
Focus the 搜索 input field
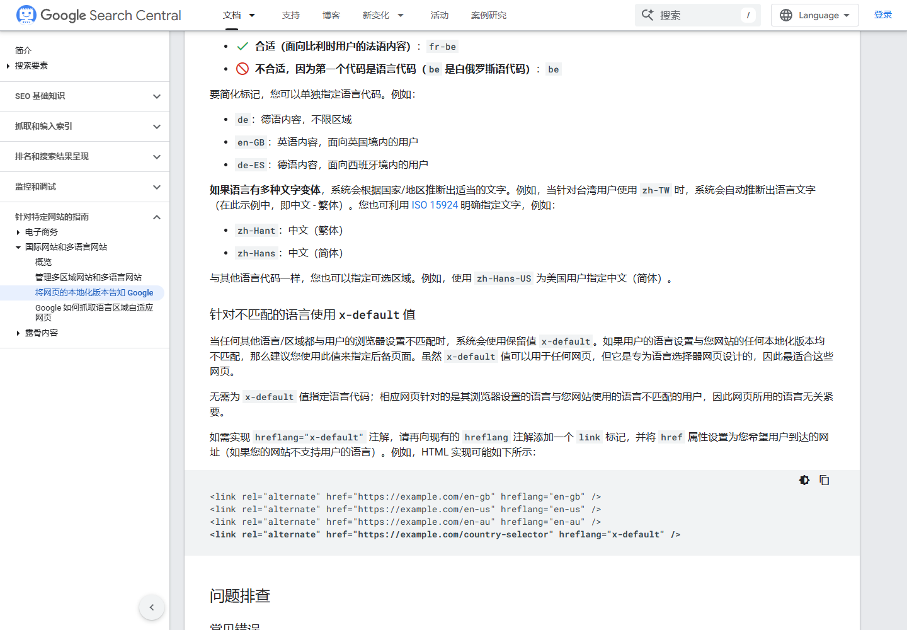[698, 15]
